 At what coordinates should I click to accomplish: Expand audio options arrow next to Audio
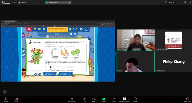click(x=9, y=99)
